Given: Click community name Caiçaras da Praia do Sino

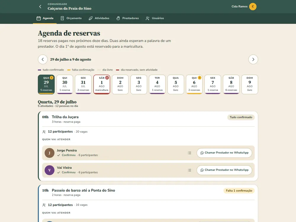Looking at the screenshot, I should tap(70, 9).
